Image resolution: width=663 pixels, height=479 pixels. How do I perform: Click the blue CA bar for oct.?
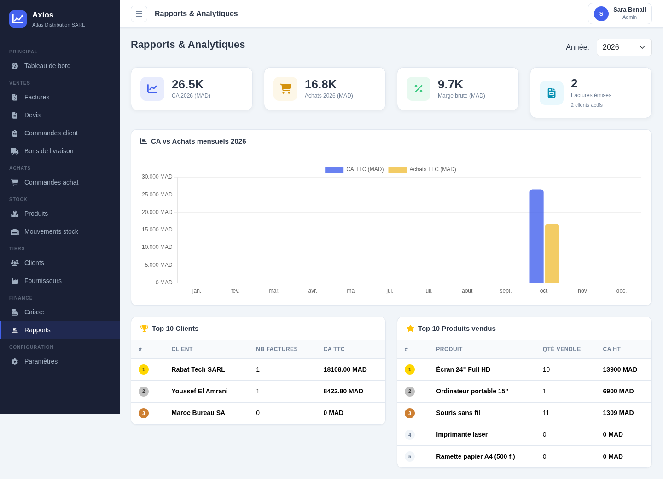pos(536,236)
